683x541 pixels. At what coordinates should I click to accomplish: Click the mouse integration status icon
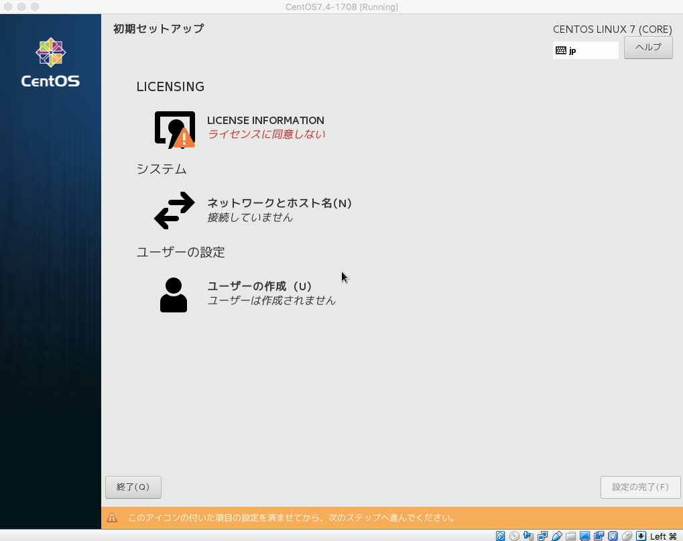tap(627, 536)
